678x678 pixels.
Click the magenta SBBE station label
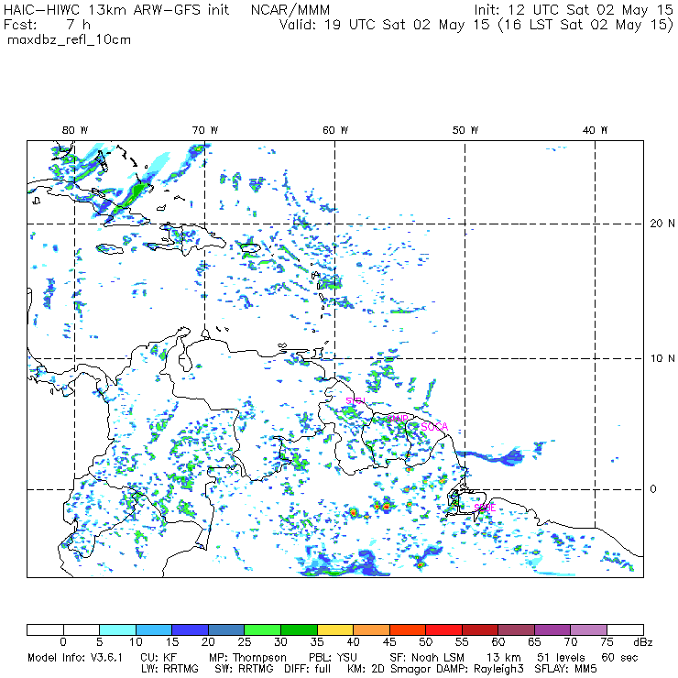point(485,508)
